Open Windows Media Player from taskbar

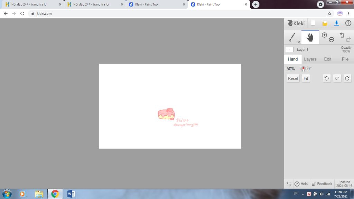pos(22,194)
